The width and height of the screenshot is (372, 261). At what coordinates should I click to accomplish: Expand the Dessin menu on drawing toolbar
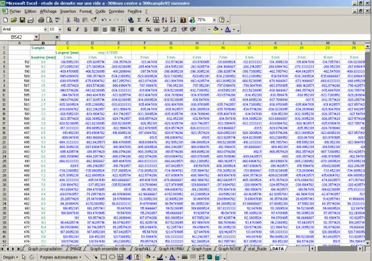click(10, 257)
